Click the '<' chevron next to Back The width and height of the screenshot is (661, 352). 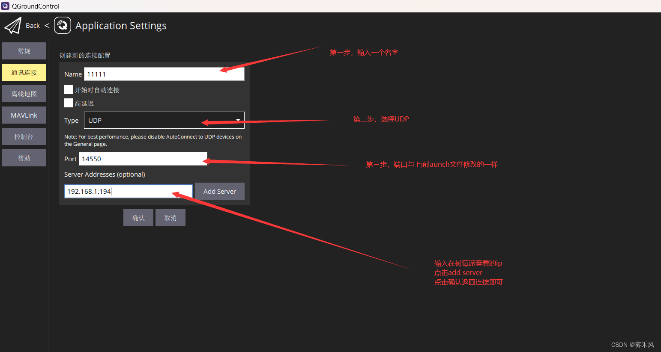(47, 25)
